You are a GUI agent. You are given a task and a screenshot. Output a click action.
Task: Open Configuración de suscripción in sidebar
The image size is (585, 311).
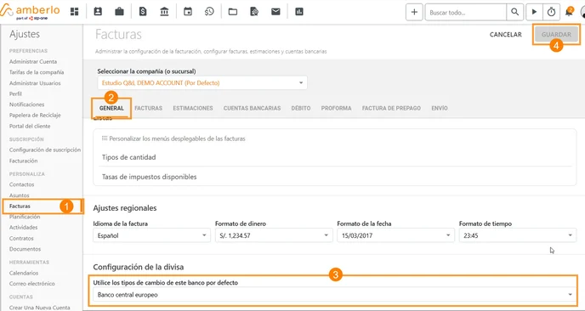click(45, 150)
